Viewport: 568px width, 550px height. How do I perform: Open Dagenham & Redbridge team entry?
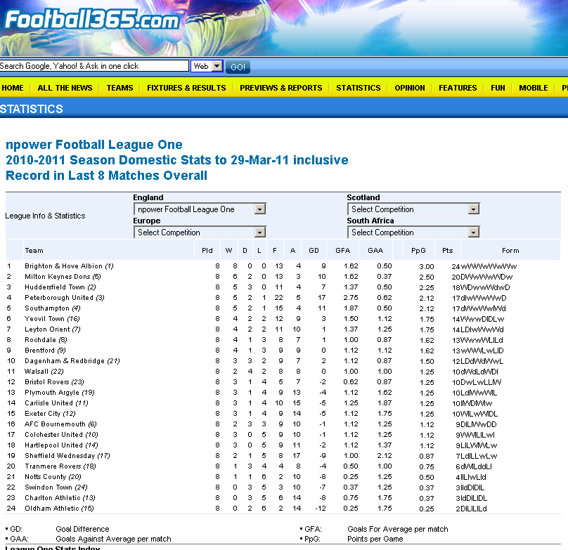(65, 360)
